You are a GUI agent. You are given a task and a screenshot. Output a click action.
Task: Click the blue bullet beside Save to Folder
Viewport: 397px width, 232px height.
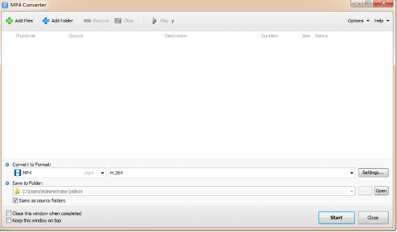click(7, 183)
